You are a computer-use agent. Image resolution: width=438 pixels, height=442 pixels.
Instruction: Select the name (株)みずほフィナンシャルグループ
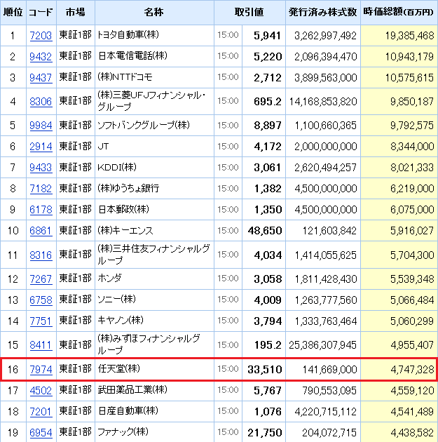149,344
